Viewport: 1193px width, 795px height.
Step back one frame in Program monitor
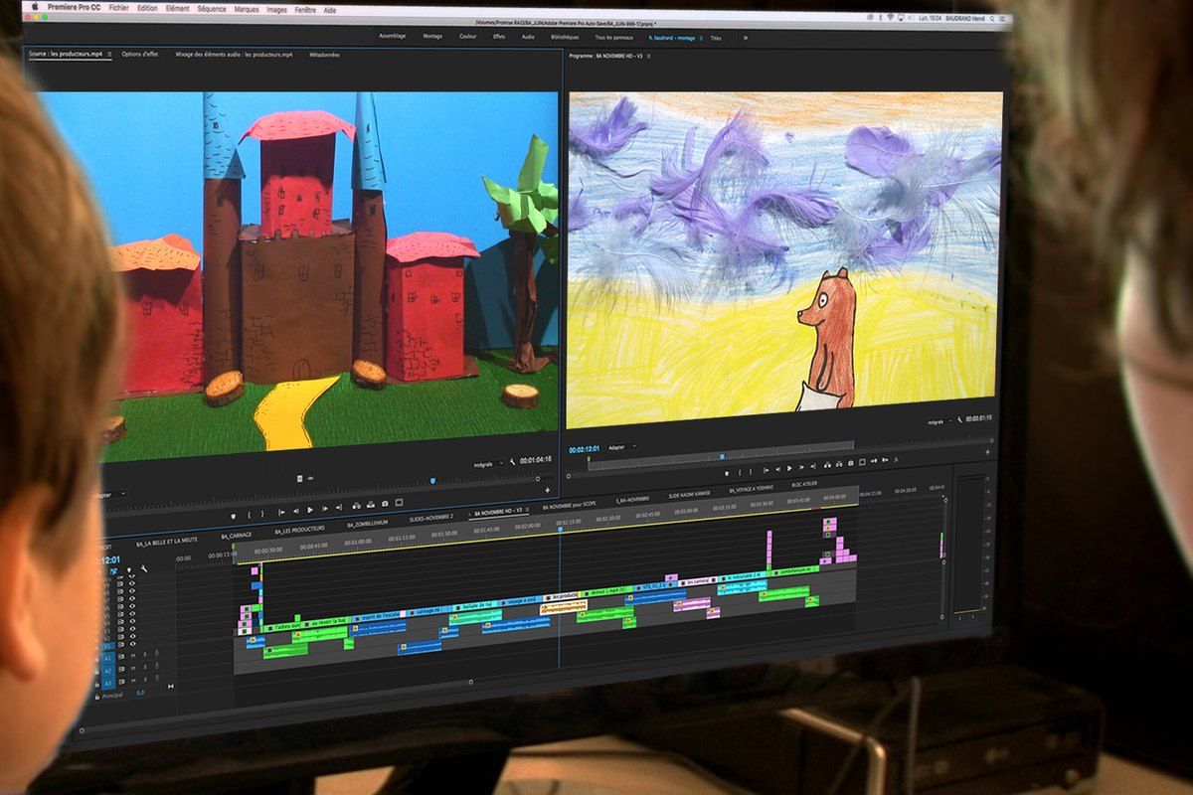[777, 469]
